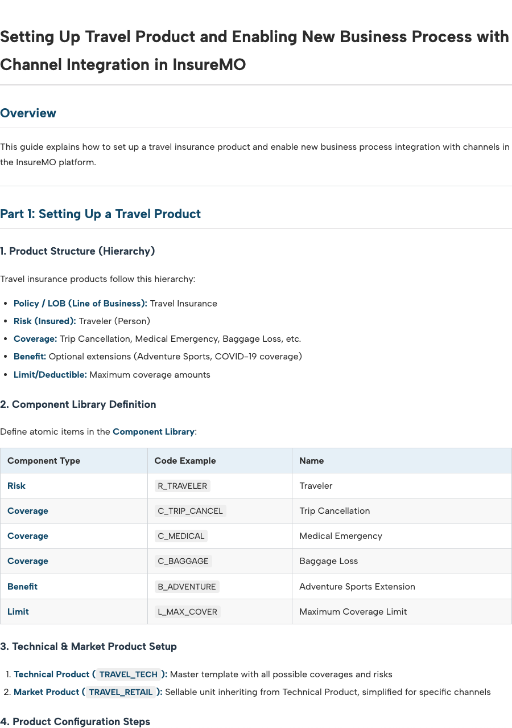This screenshot has width=512, height=728.
Task: Click the Market Product TRAVEL_RETAIL list item
Action: (x=252, y=692)
